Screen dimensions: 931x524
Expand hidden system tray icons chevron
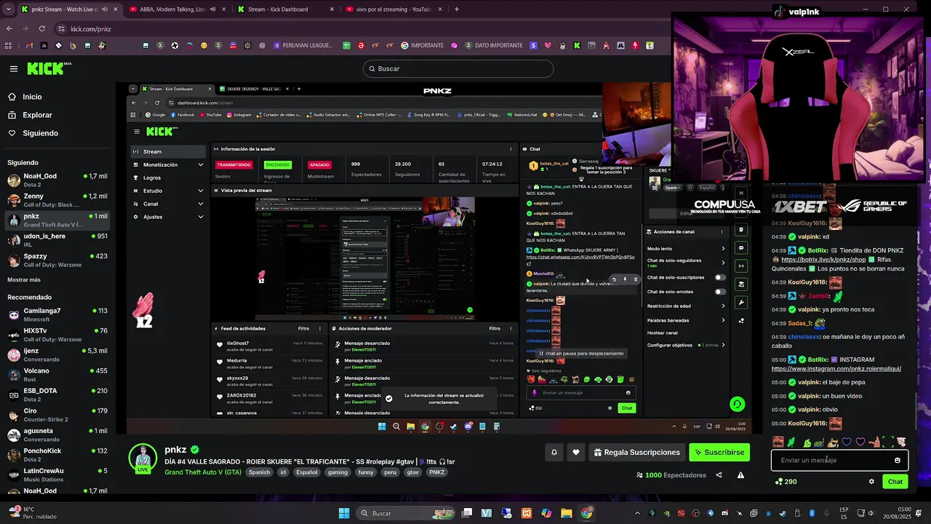637,513
